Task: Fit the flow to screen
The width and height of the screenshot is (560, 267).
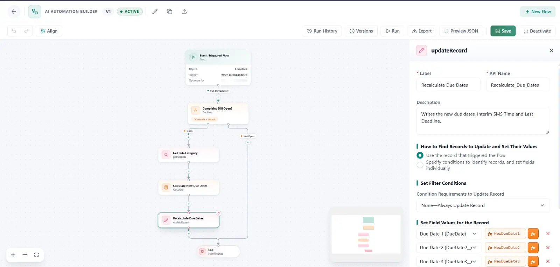Action: click(x=36, y=255)
